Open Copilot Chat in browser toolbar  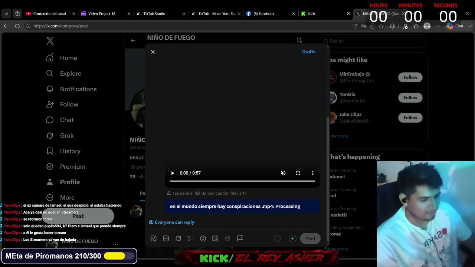455,26
